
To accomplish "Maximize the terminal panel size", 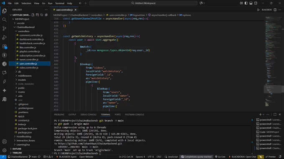I will pyautogui.click(x=275, y=114).
